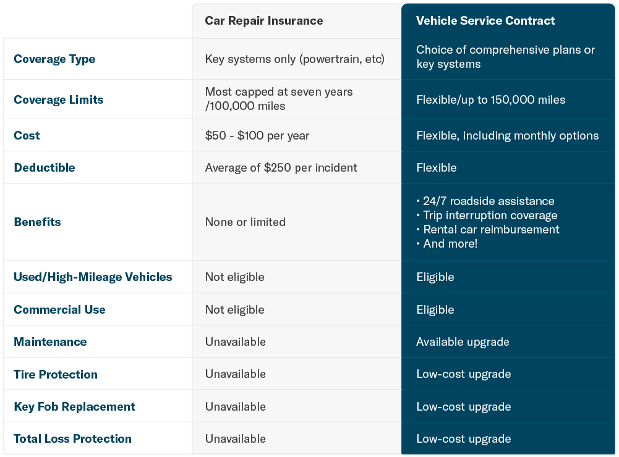This screenshot has height=457, width=619.
Task: Click '24/7 roadside assistance' bullet text
Action: [489, 201]
